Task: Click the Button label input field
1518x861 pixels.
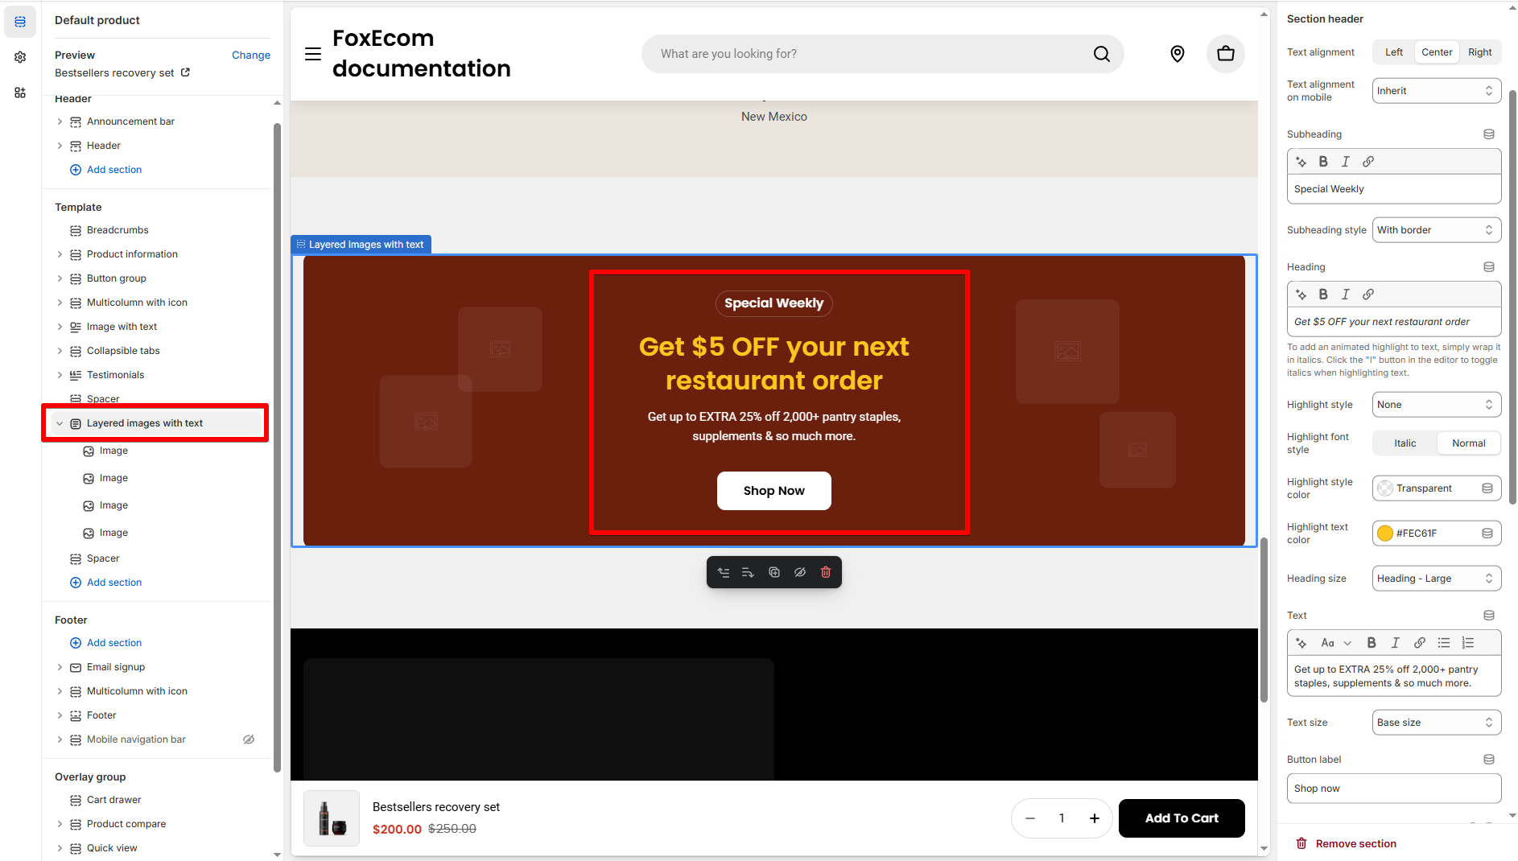Action: [x=1394, y=789]
